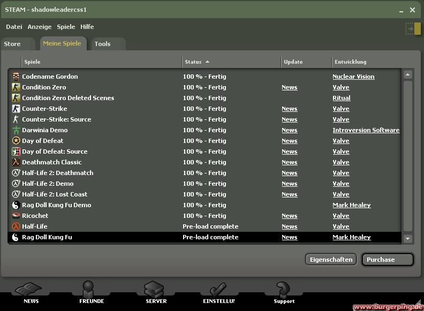This screenshot has height=311, width=424.
Task: Switch to the Store tab
Action: pos(18,44)
